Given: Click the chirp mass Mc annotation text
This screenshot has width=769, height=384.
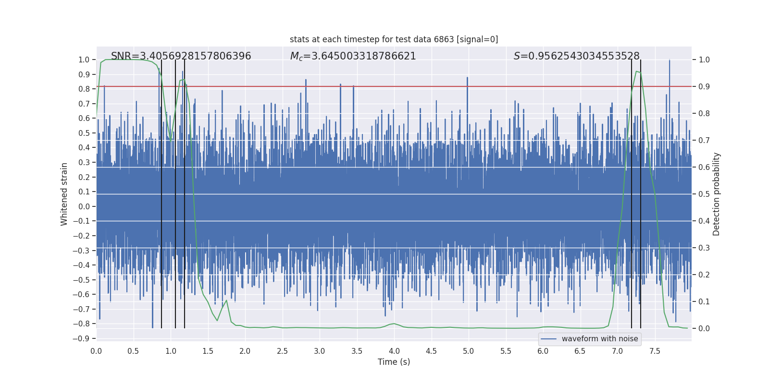Looking at the screenshot, I should pyautogui.click(x=353, y=56).
